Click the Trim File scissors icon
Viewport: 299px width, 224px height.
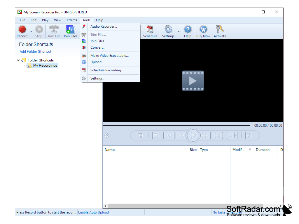click(54, 29)
